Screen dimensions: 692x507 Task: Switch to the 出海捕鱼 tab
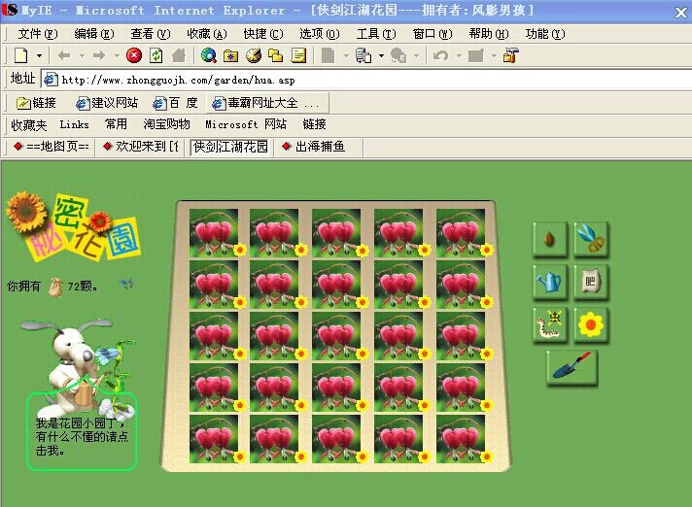click(313, 147)
